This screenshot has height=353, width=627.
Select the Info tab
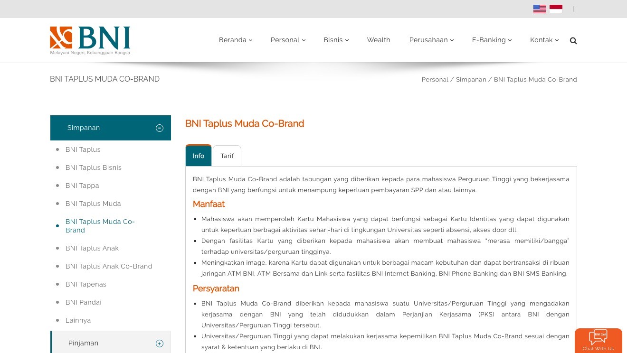click(199, 156)
